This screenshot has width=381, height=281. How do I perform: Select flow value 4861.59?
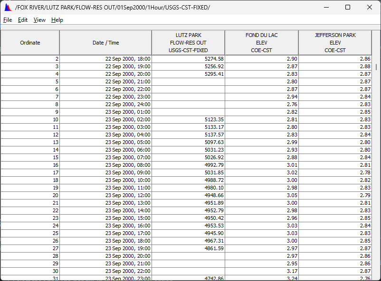188,248
